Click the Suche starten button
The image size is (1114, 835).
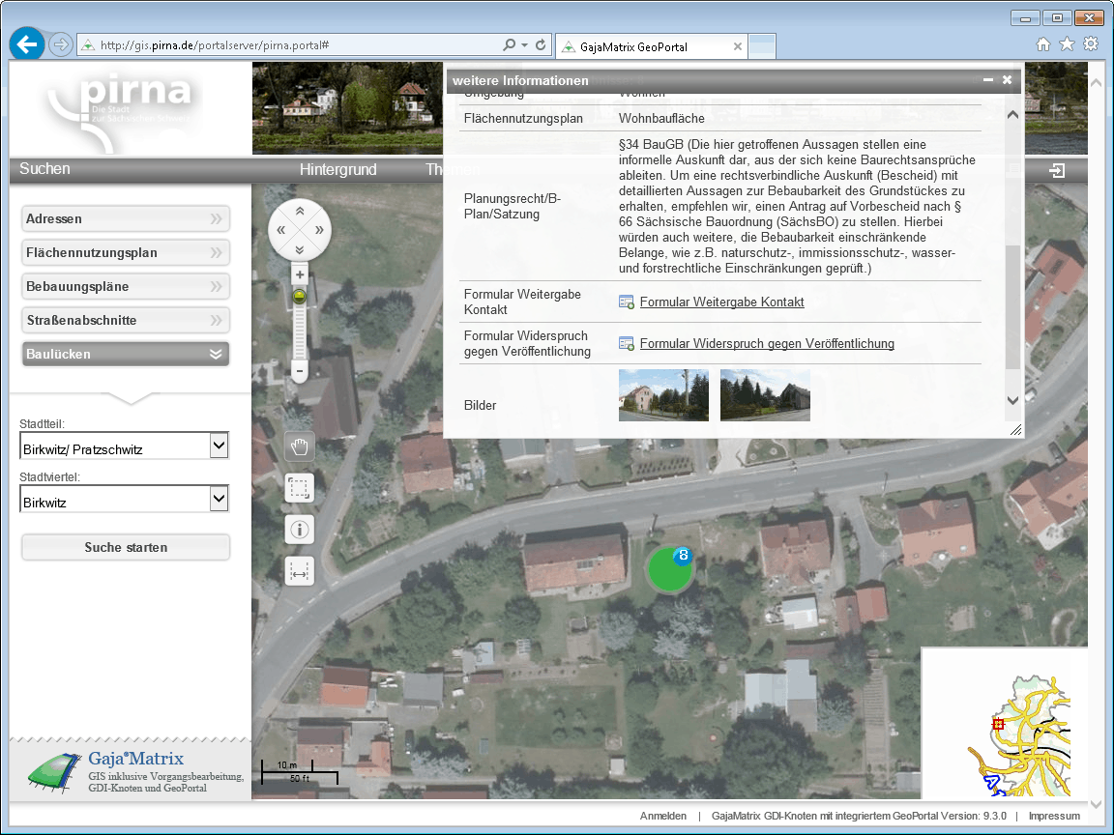(x=126, y=547)
